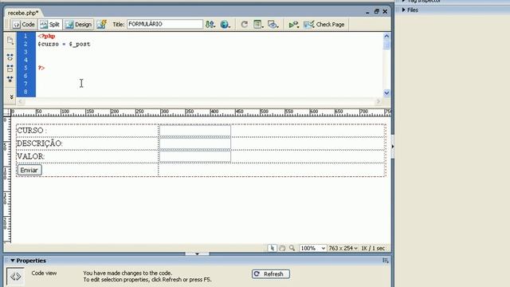
Task: Open the 763 x 254 window size menu
Action: 343,248
